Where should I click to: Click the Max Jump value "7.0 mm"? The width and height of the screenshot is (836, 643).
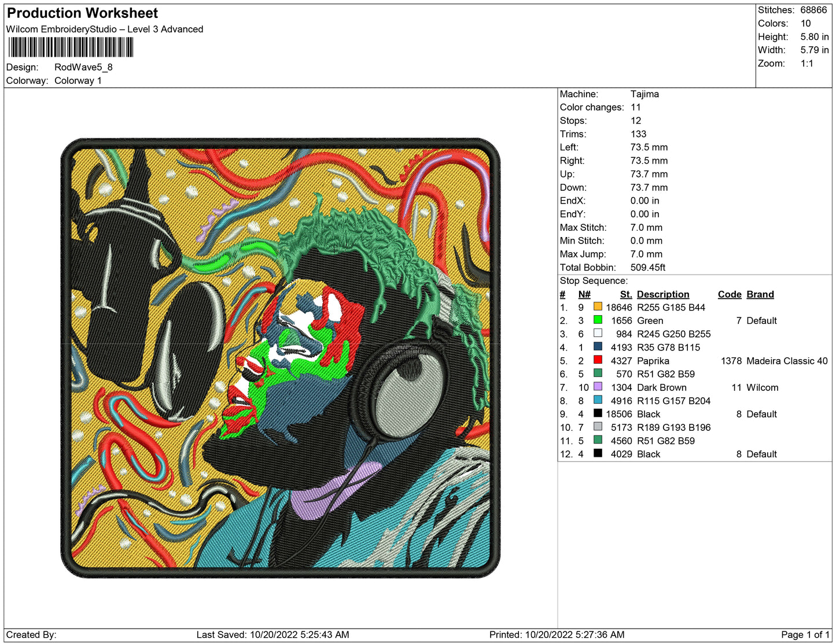647,254
